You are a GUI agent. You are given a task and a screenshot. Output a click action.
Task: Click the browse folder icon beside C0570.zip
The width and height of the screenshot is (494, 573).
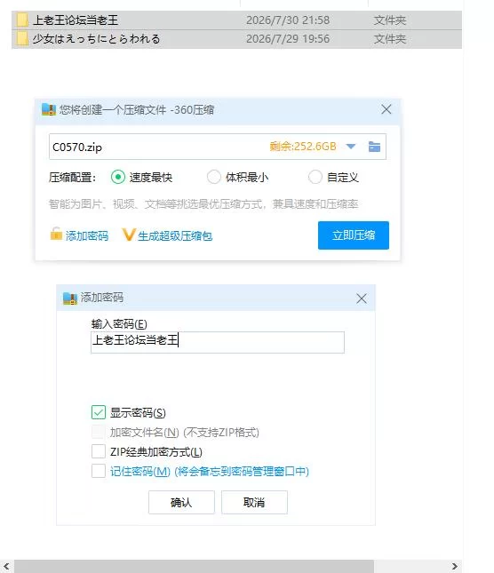pos(374,147)
